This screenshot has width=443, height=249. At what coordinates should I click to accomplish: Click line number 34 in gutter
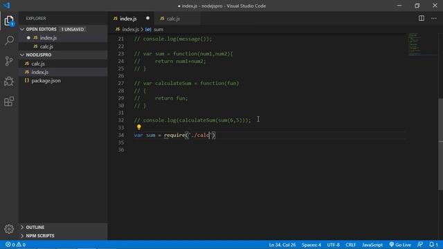click(x=121, y=135)
